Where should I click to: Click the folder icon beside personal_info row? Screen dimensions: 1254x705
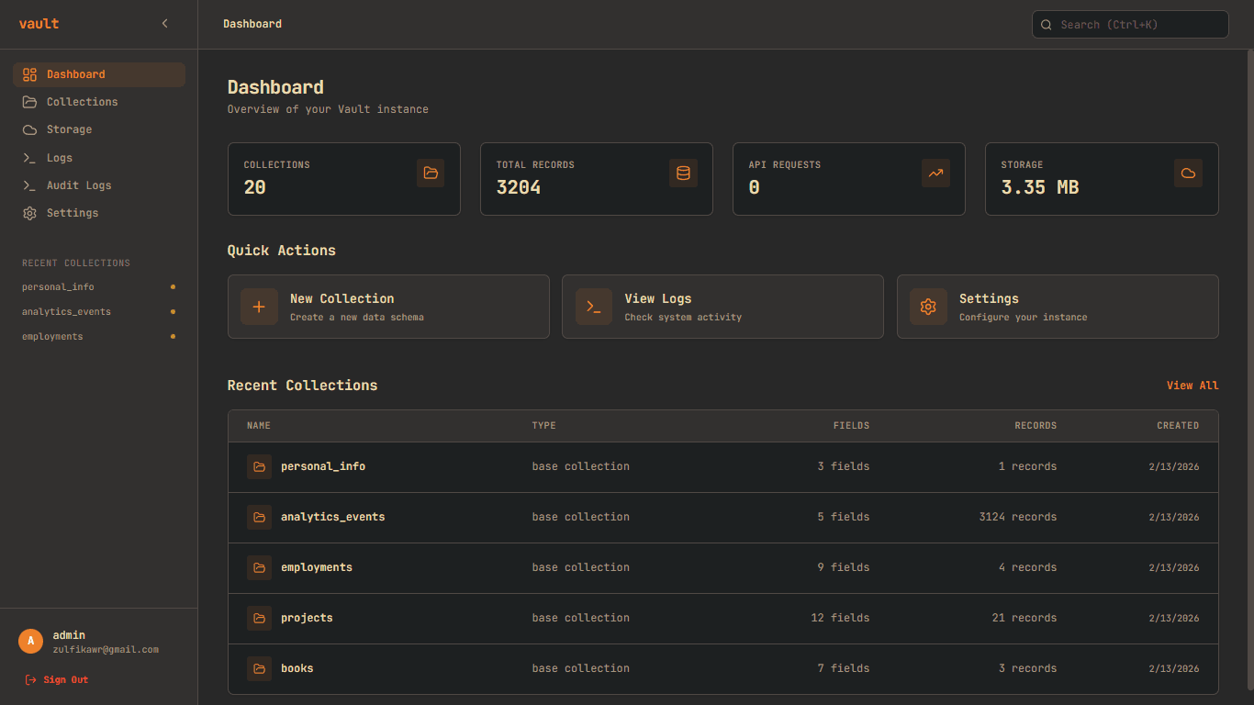(259, 466)
